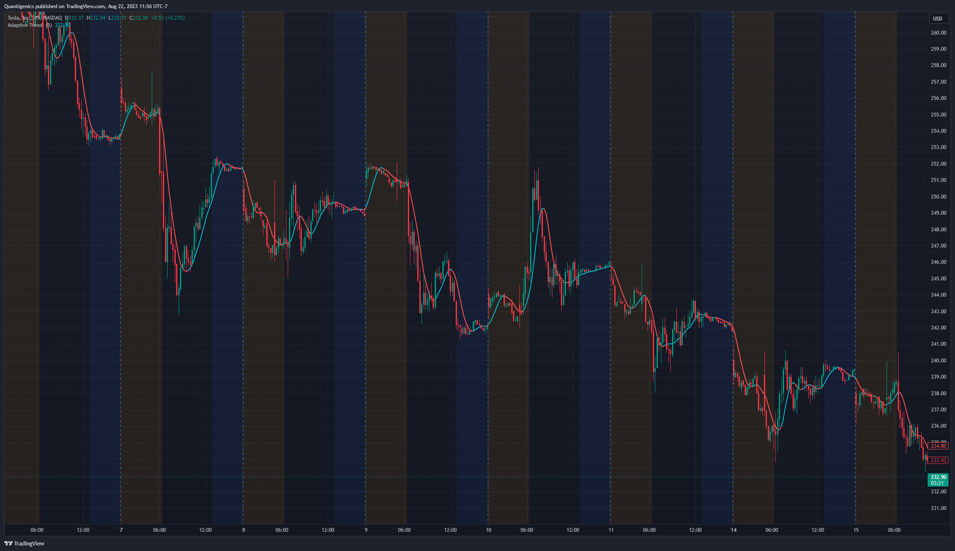This screenshot has width=955, height=551.
Task: Click the 246.00 price axis label
Action: (x=938, y=262)
